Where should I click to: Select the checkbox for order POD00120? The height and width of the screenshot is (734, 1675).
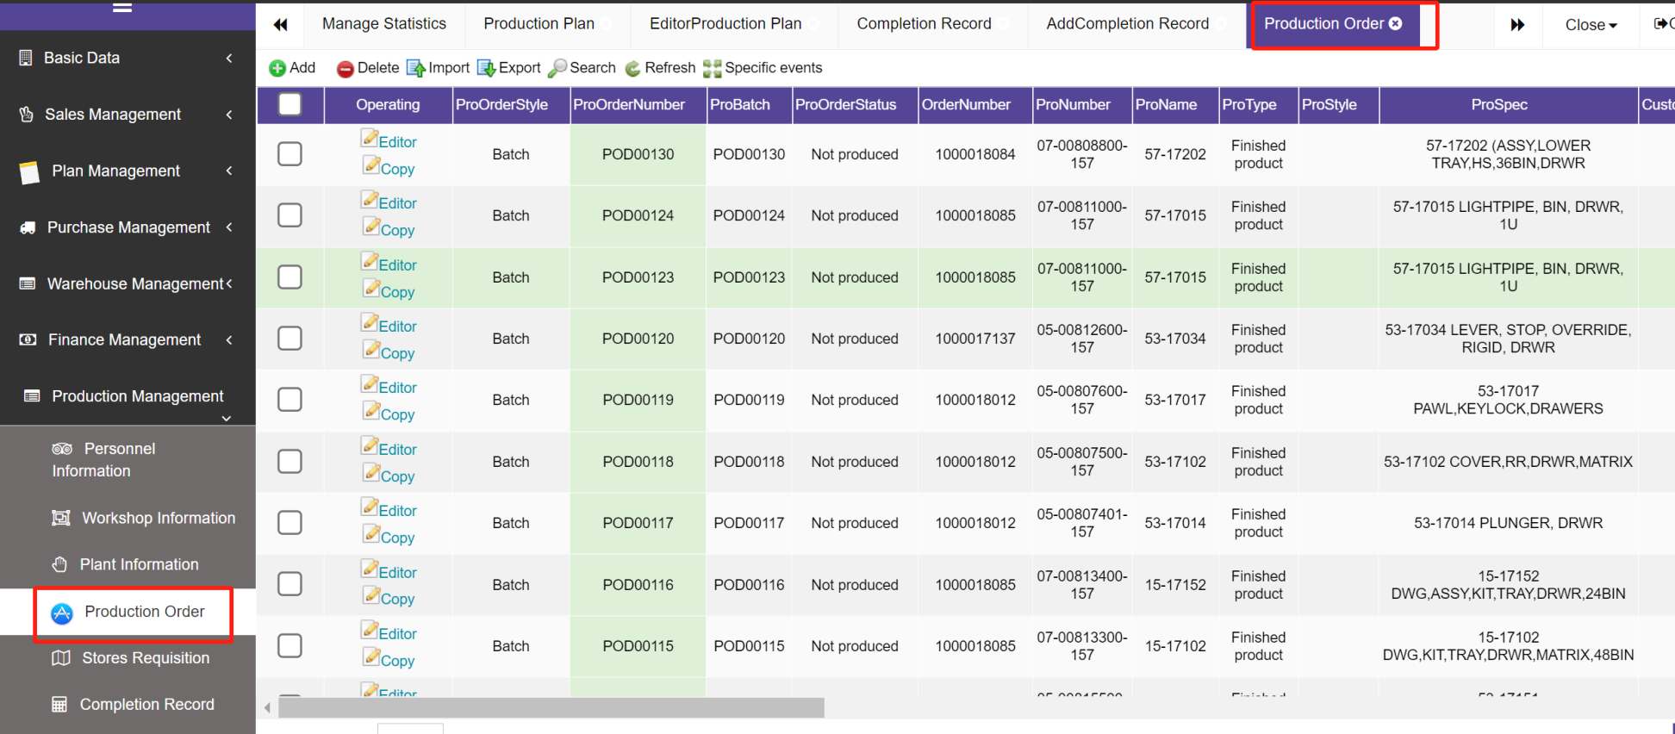(290, 339)
